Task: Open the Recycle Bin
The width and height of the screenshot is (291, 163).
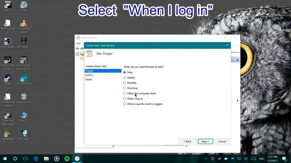Action: point(24,98)
